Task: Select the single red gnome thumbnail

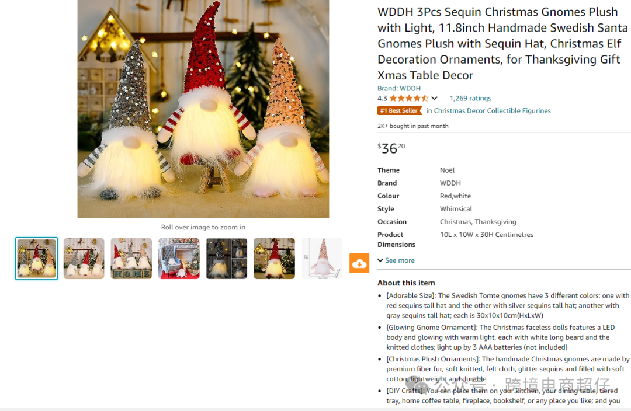Action: (274, 258)
